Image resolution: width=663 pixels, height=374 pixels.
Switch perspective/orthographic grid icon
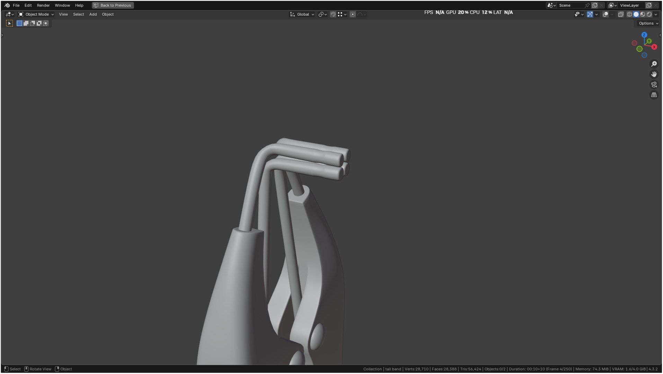(654, 95)
